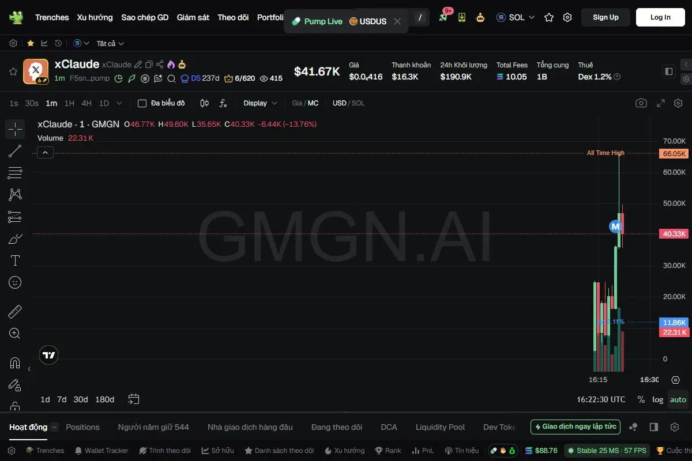Switch to the Liquidity Pool tab
The image size is (692, 461).
coord(440,427)
